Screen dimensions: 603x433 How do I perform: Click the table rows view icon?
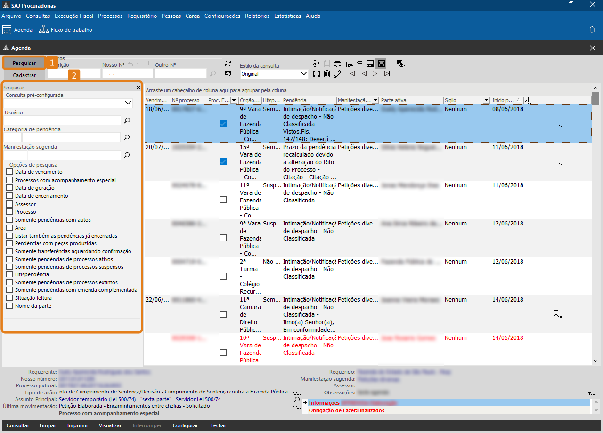tap(370, 64)
